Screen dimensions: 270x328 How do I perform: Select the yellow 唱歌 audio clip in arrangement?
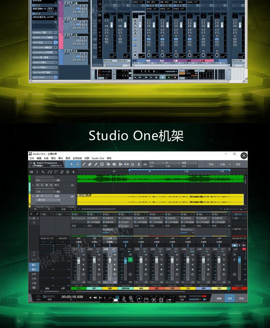pyautogui.click(x=160, y=200)
